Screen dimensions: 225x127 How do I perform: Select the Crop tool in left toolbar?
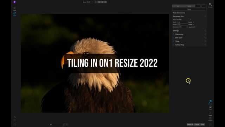pyautogui.click(x=14, y=8)
